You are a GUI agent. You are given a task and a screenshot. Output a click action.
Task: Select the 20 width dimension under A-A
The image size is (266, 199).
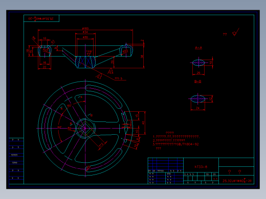coord(198,73)
